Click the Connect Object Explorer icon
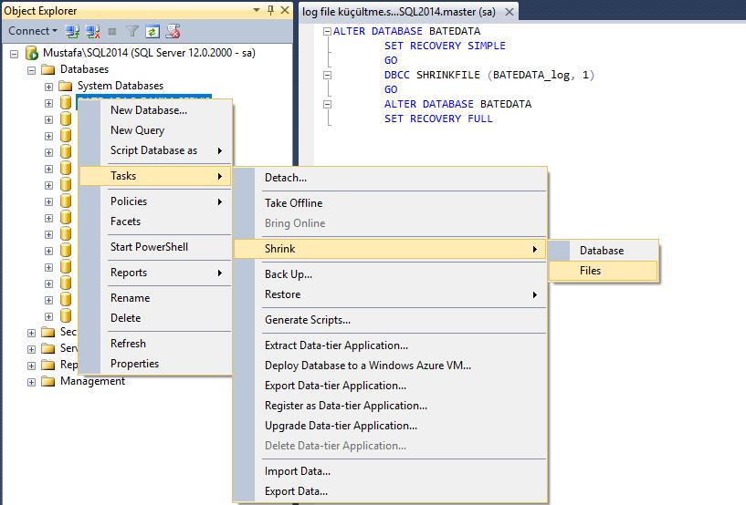746x505 pixels. [72, 31]
